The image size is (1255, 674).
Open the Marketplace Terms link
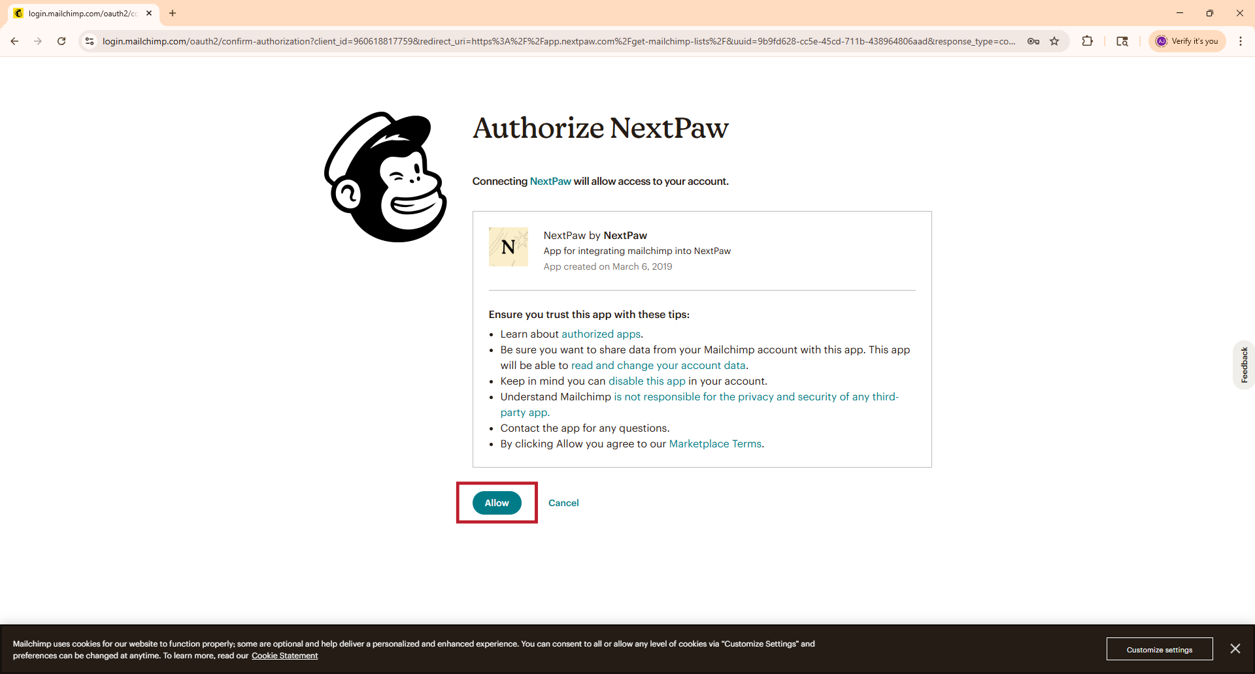click(x=715, y=444)
